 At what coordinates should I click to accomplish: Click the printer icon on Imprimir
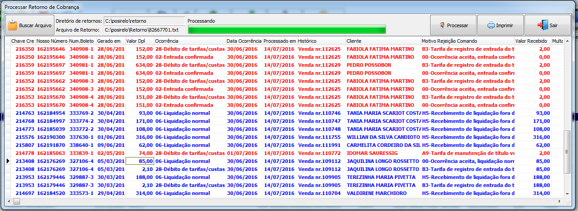(491, 25)
